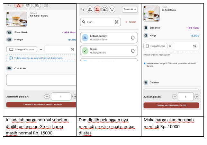Click the QR scan icon in the search box
The image size is (207, 145).
(x=117, y=22)
